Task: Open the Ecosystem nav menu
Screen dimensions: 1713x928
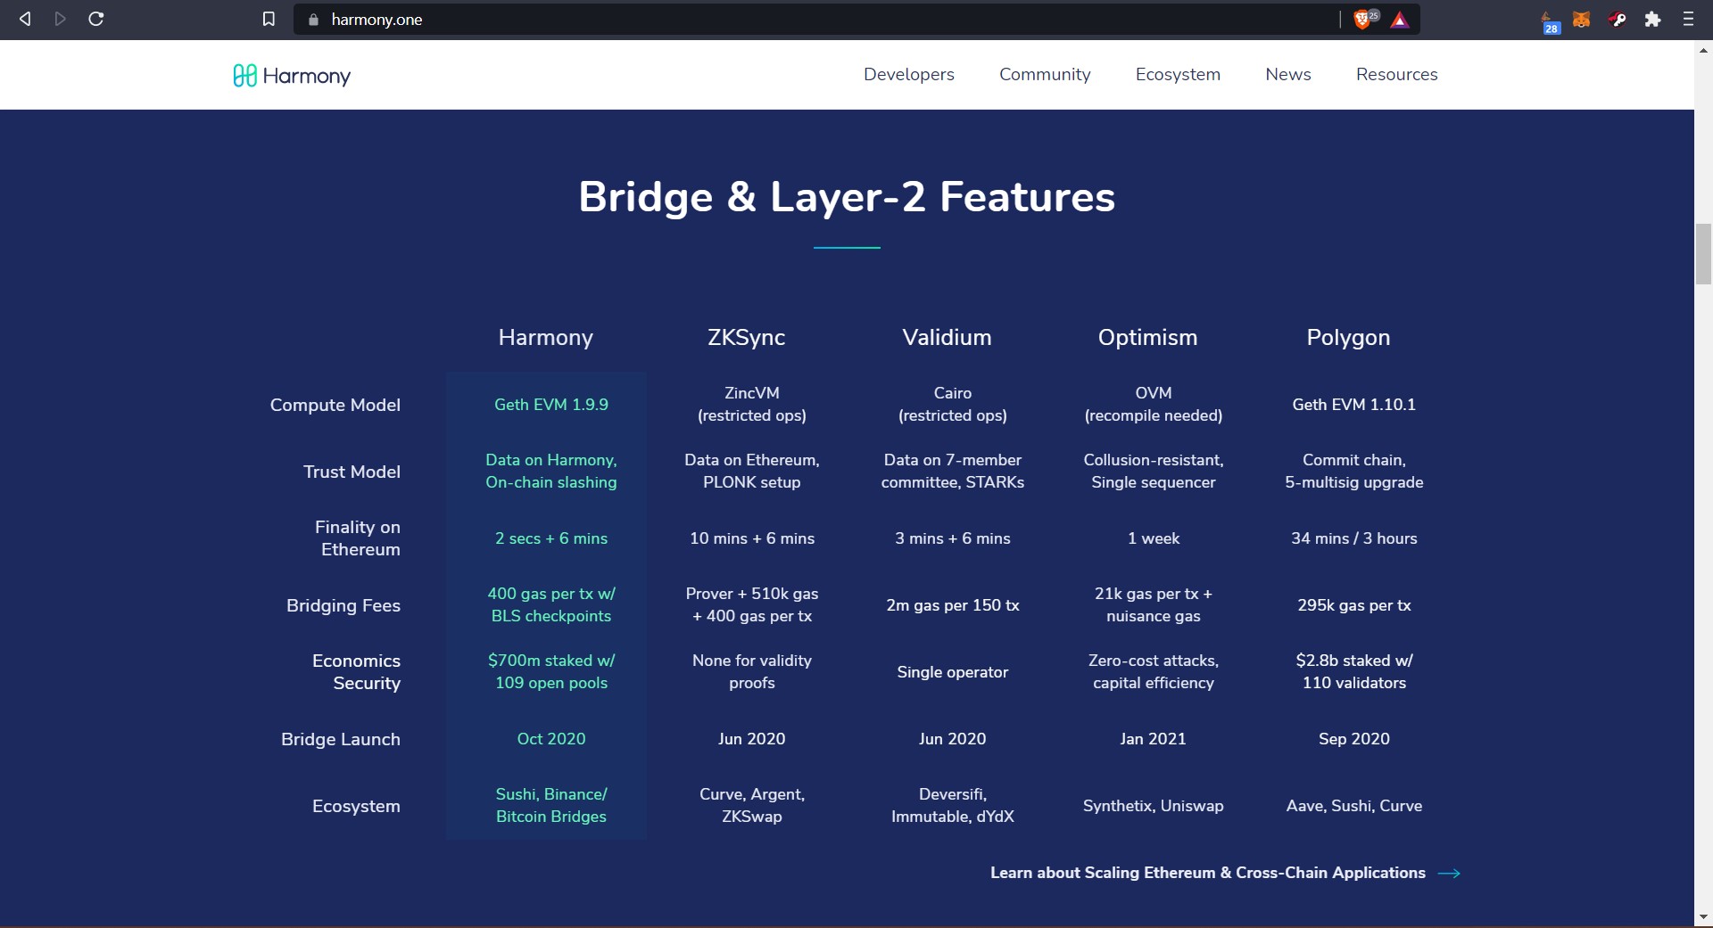Action: point(1178,74)
